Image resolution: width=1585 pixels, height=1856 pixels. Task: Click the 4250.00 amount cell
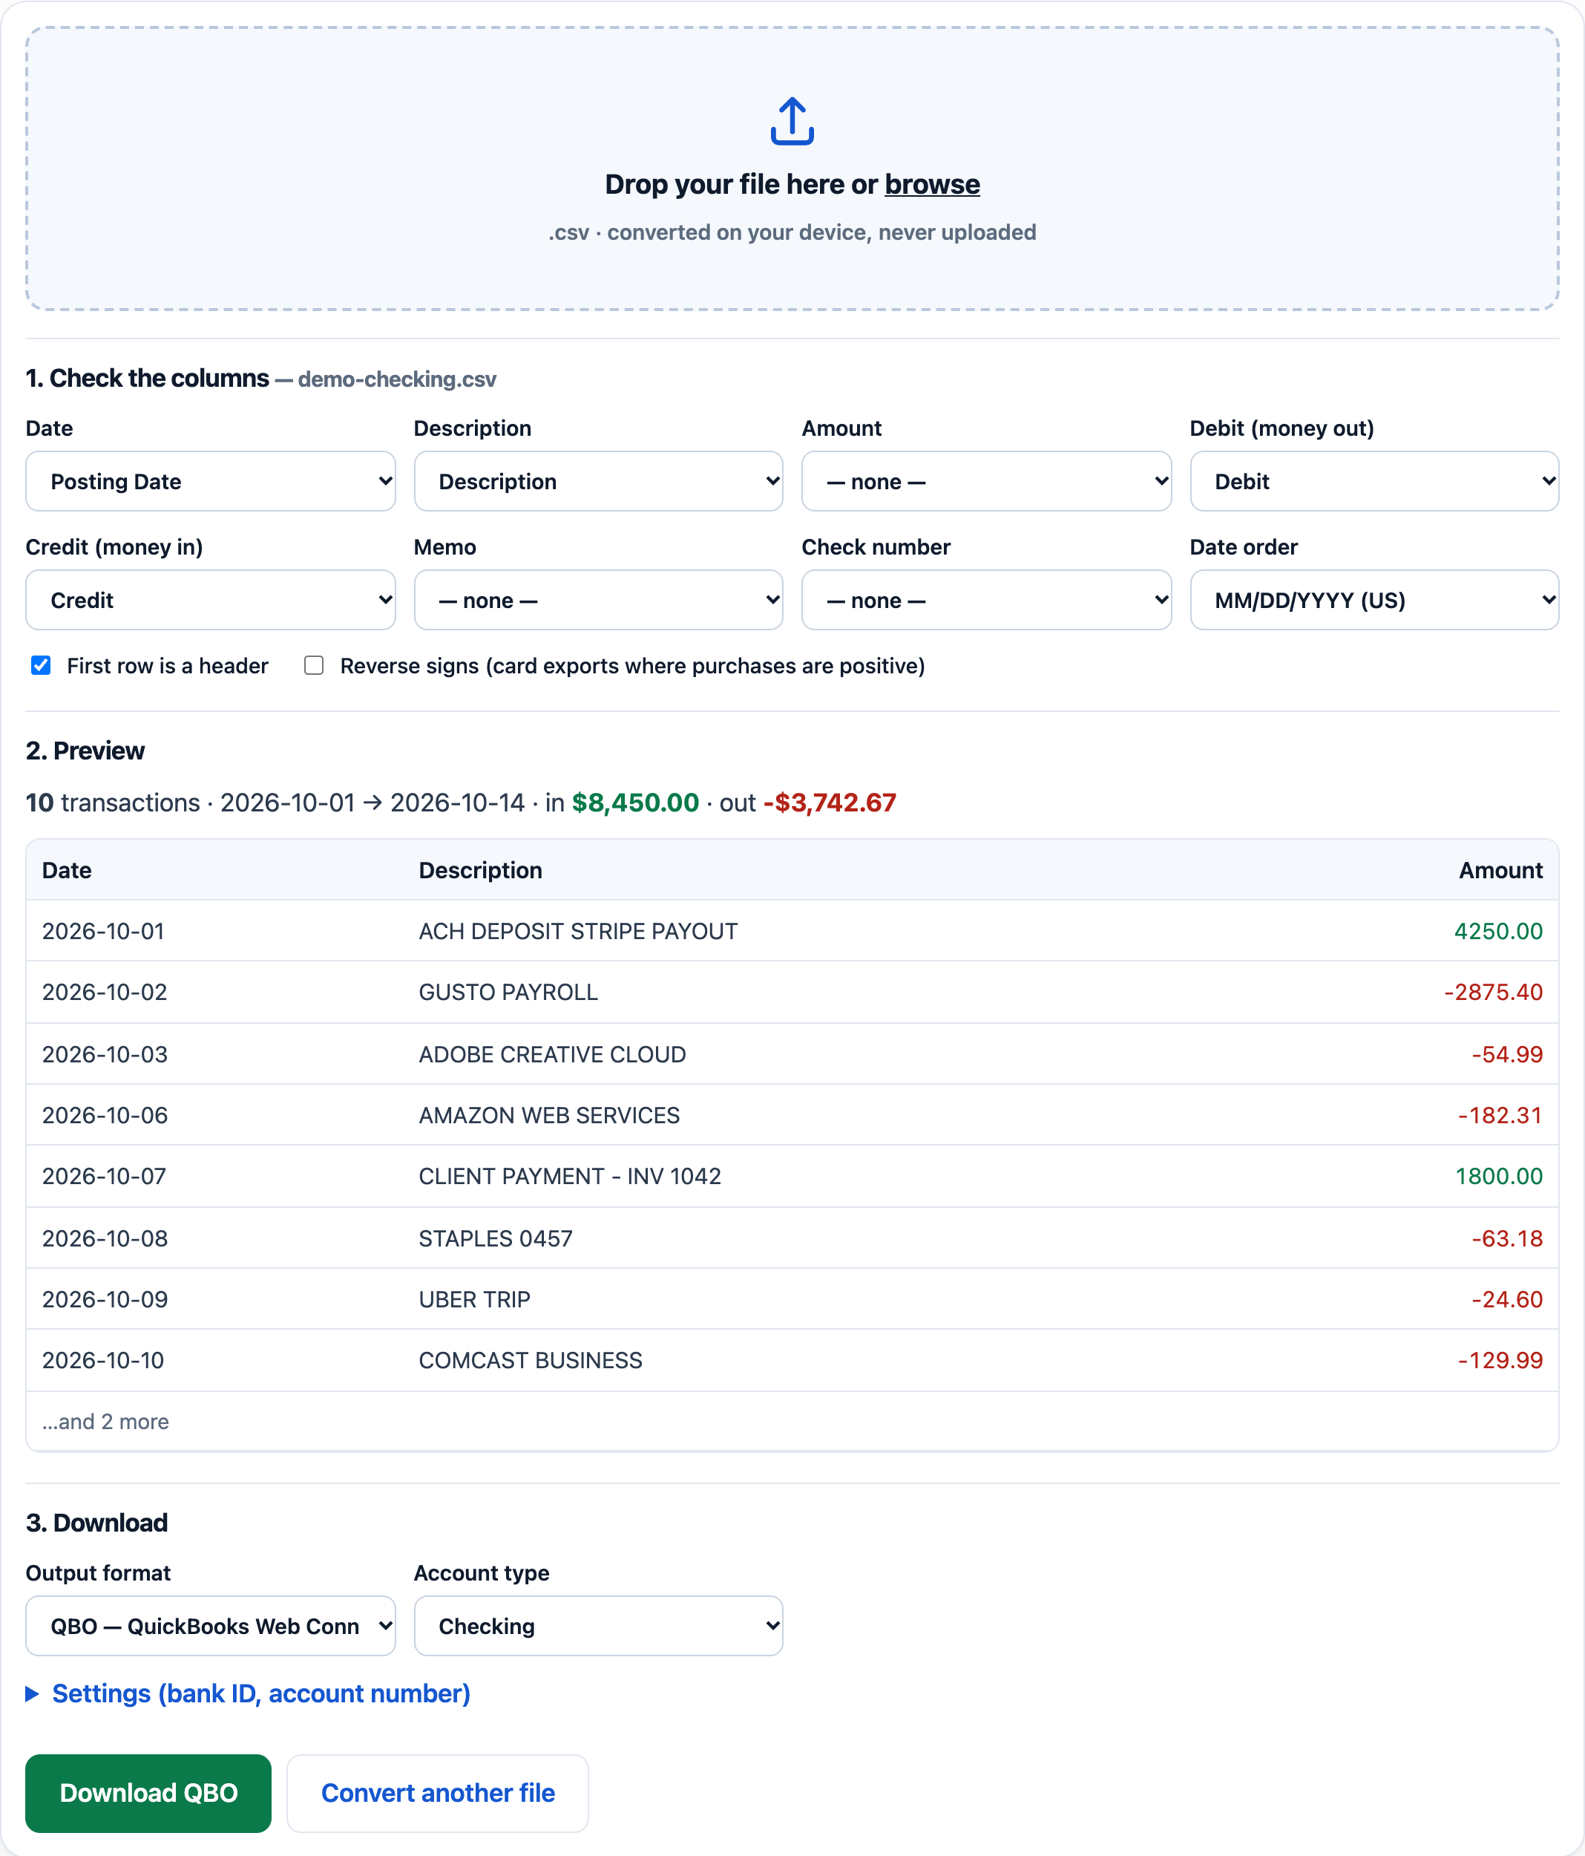tap(1498, 932)
